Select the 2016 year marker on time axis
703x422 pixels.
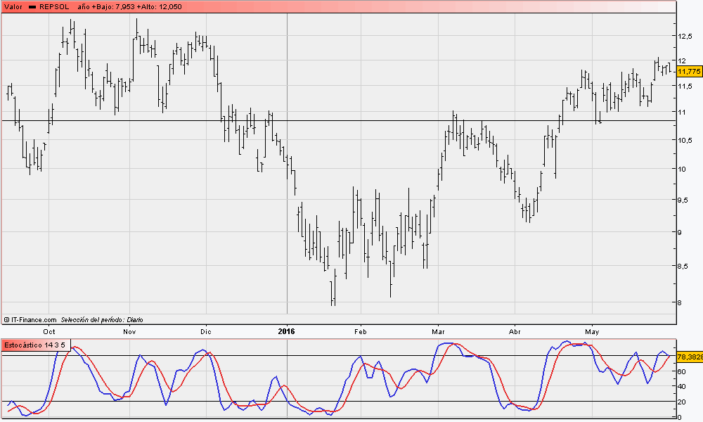[x=287, y=331]
